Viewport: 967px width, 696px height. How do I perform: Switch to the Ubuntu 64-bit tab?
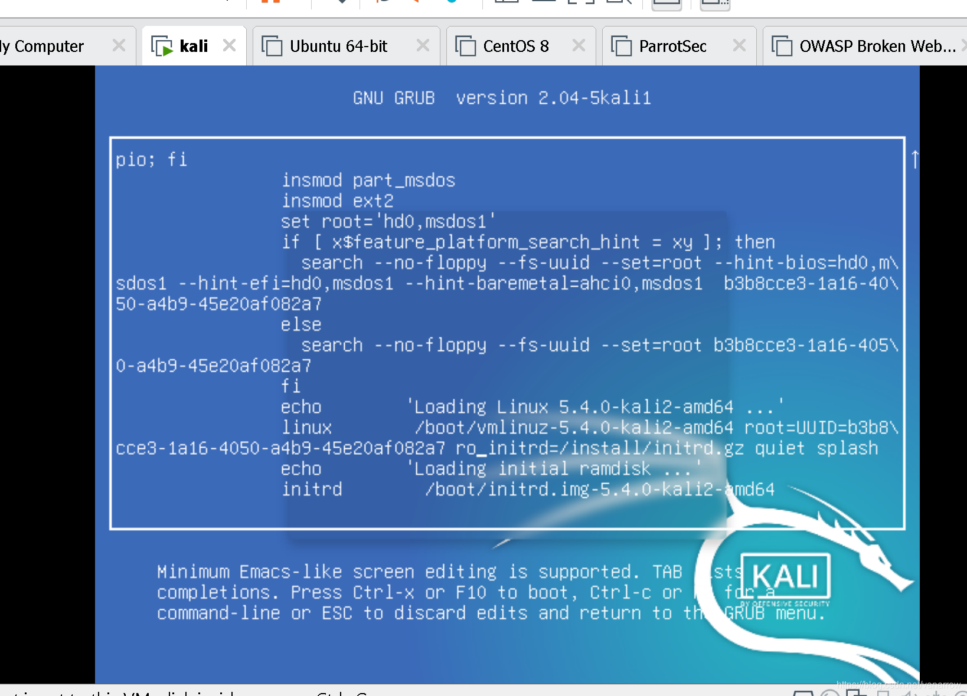point(338,45)
